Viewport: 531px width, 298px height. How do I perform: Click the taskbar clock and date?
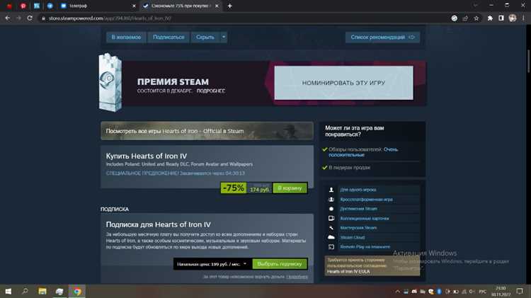[500, 291]
